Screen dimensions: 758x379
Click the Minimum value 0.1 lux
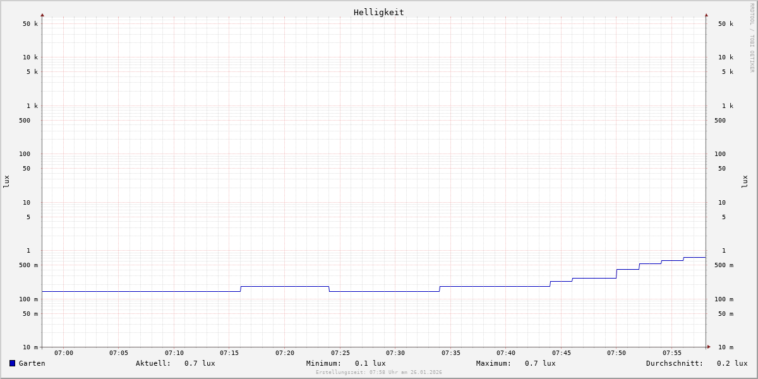pos(370,363)
